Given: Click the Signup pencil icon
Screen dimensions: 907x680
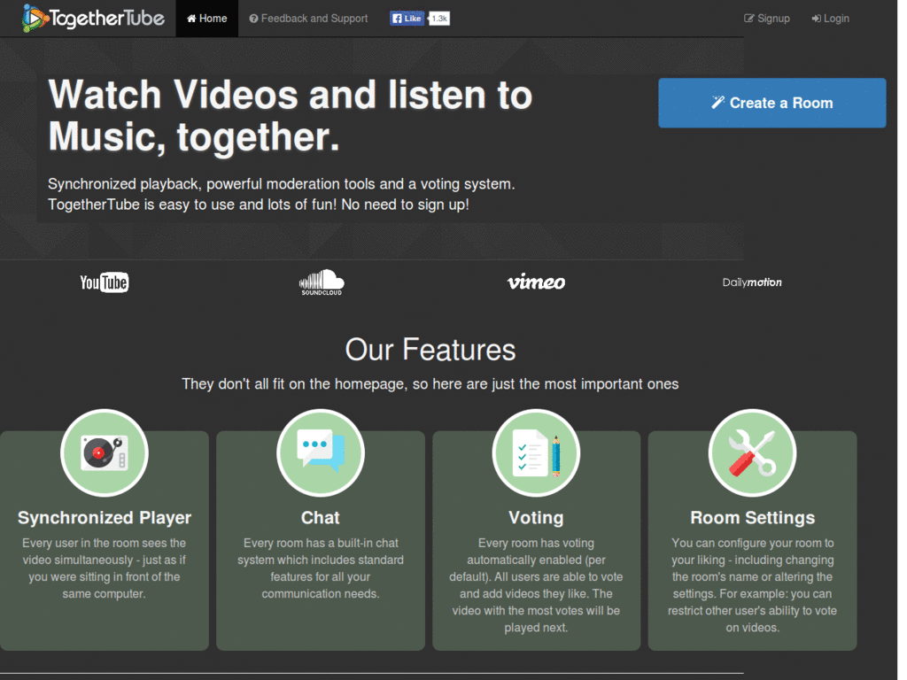Looking at the screenshot, I should 748,18.
